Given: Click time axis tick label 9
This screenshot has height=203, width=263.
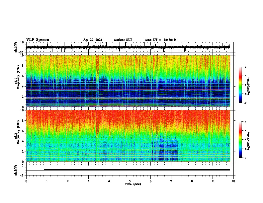Looking at the screenshot, I should point(213,181).
